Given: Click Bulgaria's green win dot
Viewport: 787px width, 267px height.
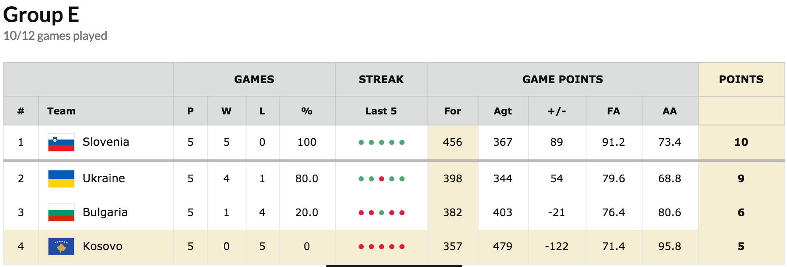Looking at the screenshot, I should pyautogui.click(x=382, y=213).
